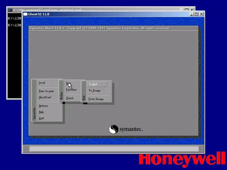Click the Ghost32 11.0 window title icon
The width and height of the screenshot is (227, 170).
pos(25,14)
